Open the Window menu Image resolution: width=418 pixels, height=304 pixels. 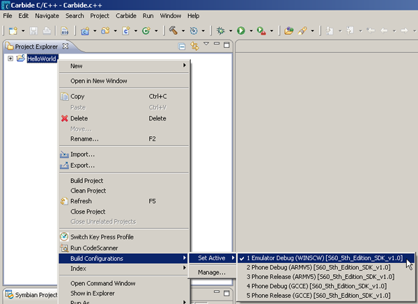click(x=171, y=16)
